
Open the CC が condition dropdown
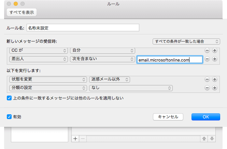click(x=39, y=50)
